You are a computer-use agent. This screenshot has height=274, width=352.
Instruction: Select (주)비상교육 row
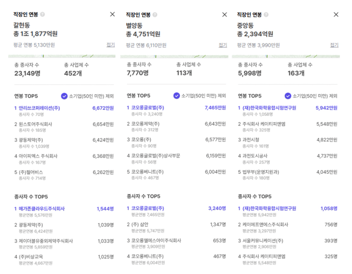click(x=64, y=260)
